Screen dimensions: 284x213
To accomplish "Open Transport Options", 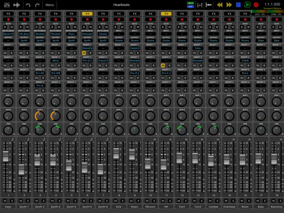I will [272, 9].
